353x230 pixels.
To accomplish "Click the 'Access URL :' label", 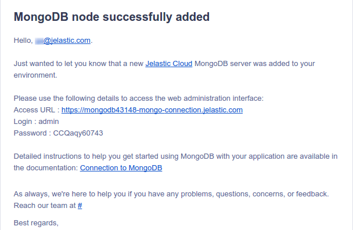I will [37, 110].
